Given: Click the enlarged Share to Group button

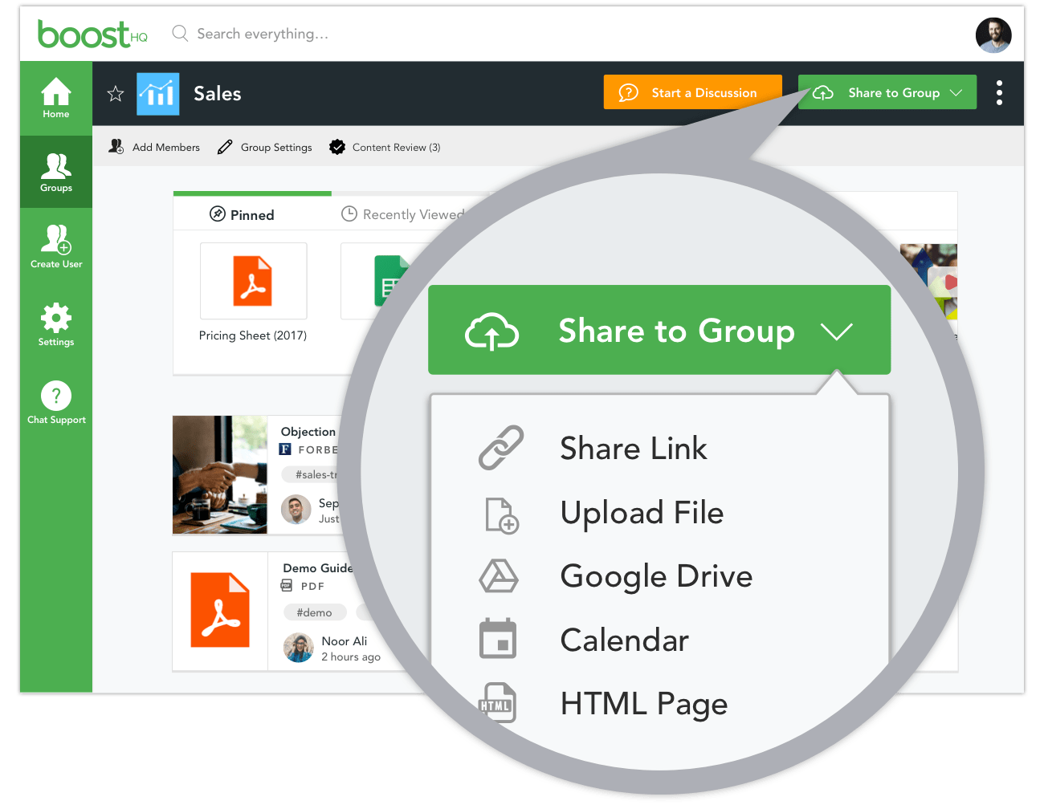Looking at the screenshot, I should point(659,330).
